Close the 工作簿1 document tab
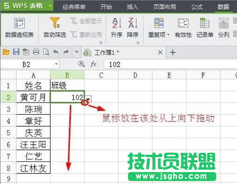Screen dimensions: 237x184 (x=160, y=52)
